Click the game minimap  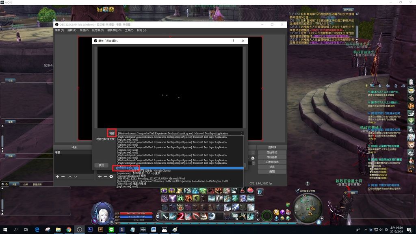click(307, 208)
